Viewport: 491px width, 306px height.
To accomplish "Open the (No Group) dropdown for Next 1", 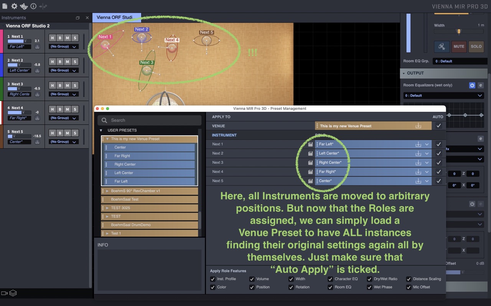I will point(64,47).
